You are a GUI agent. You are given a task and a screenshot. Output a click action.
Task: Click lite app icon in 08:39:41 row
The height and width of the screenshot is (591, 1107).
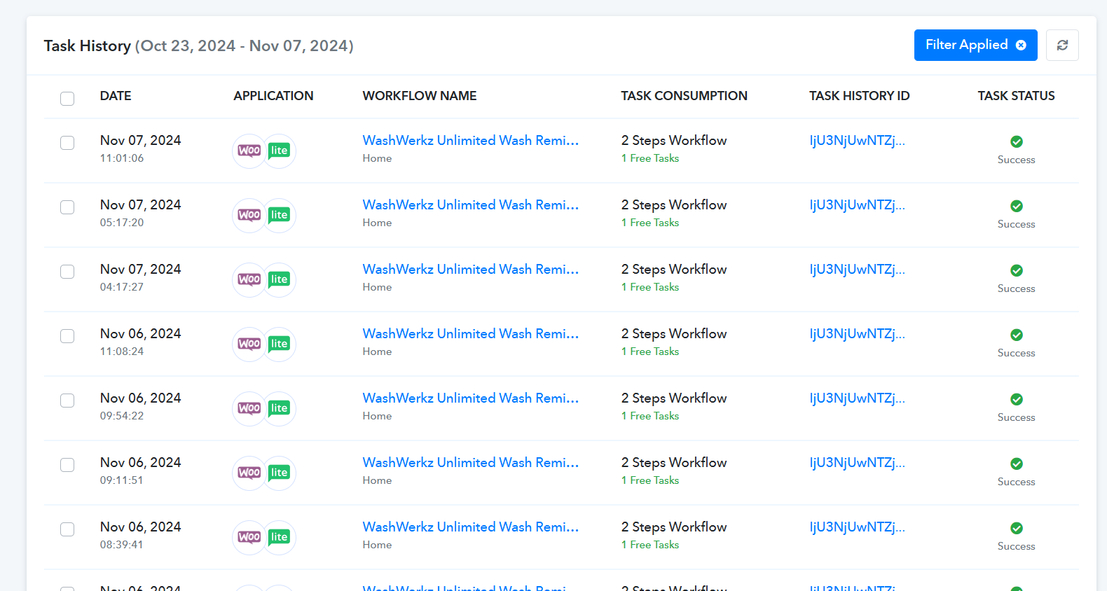[x=280, y=537]
